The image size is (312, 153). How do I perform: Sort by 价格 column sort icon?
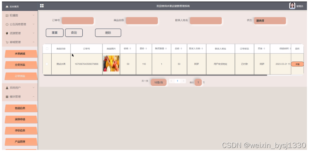[x=130, y=49]
